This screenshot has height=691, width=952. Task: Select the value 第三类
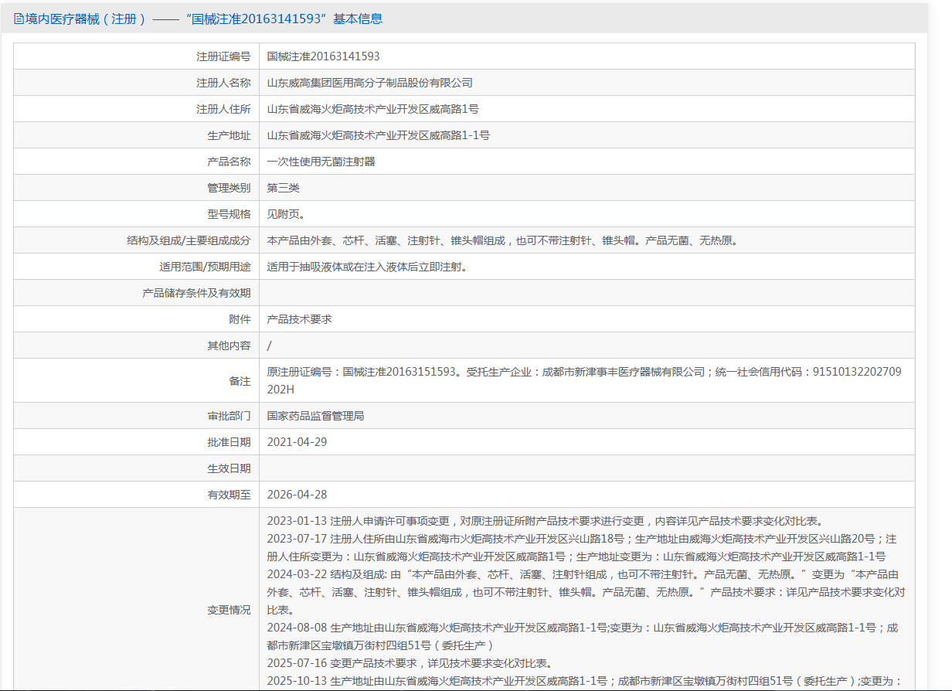pos(283,188)
